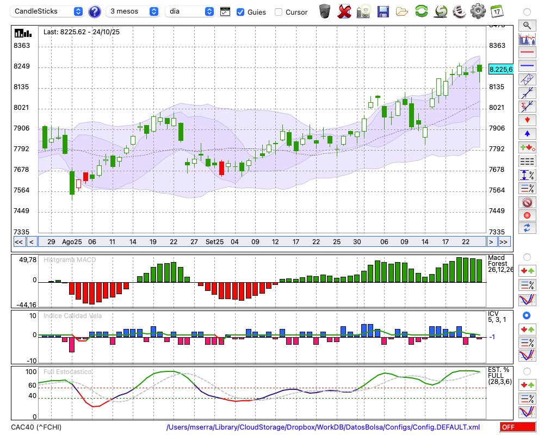
Task: Select the ICV panel radio button
Action: tap(527, 315)
